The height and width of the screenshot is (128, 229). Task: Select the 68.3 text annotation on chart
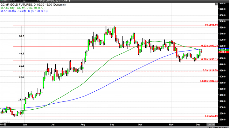coord(22,36)
